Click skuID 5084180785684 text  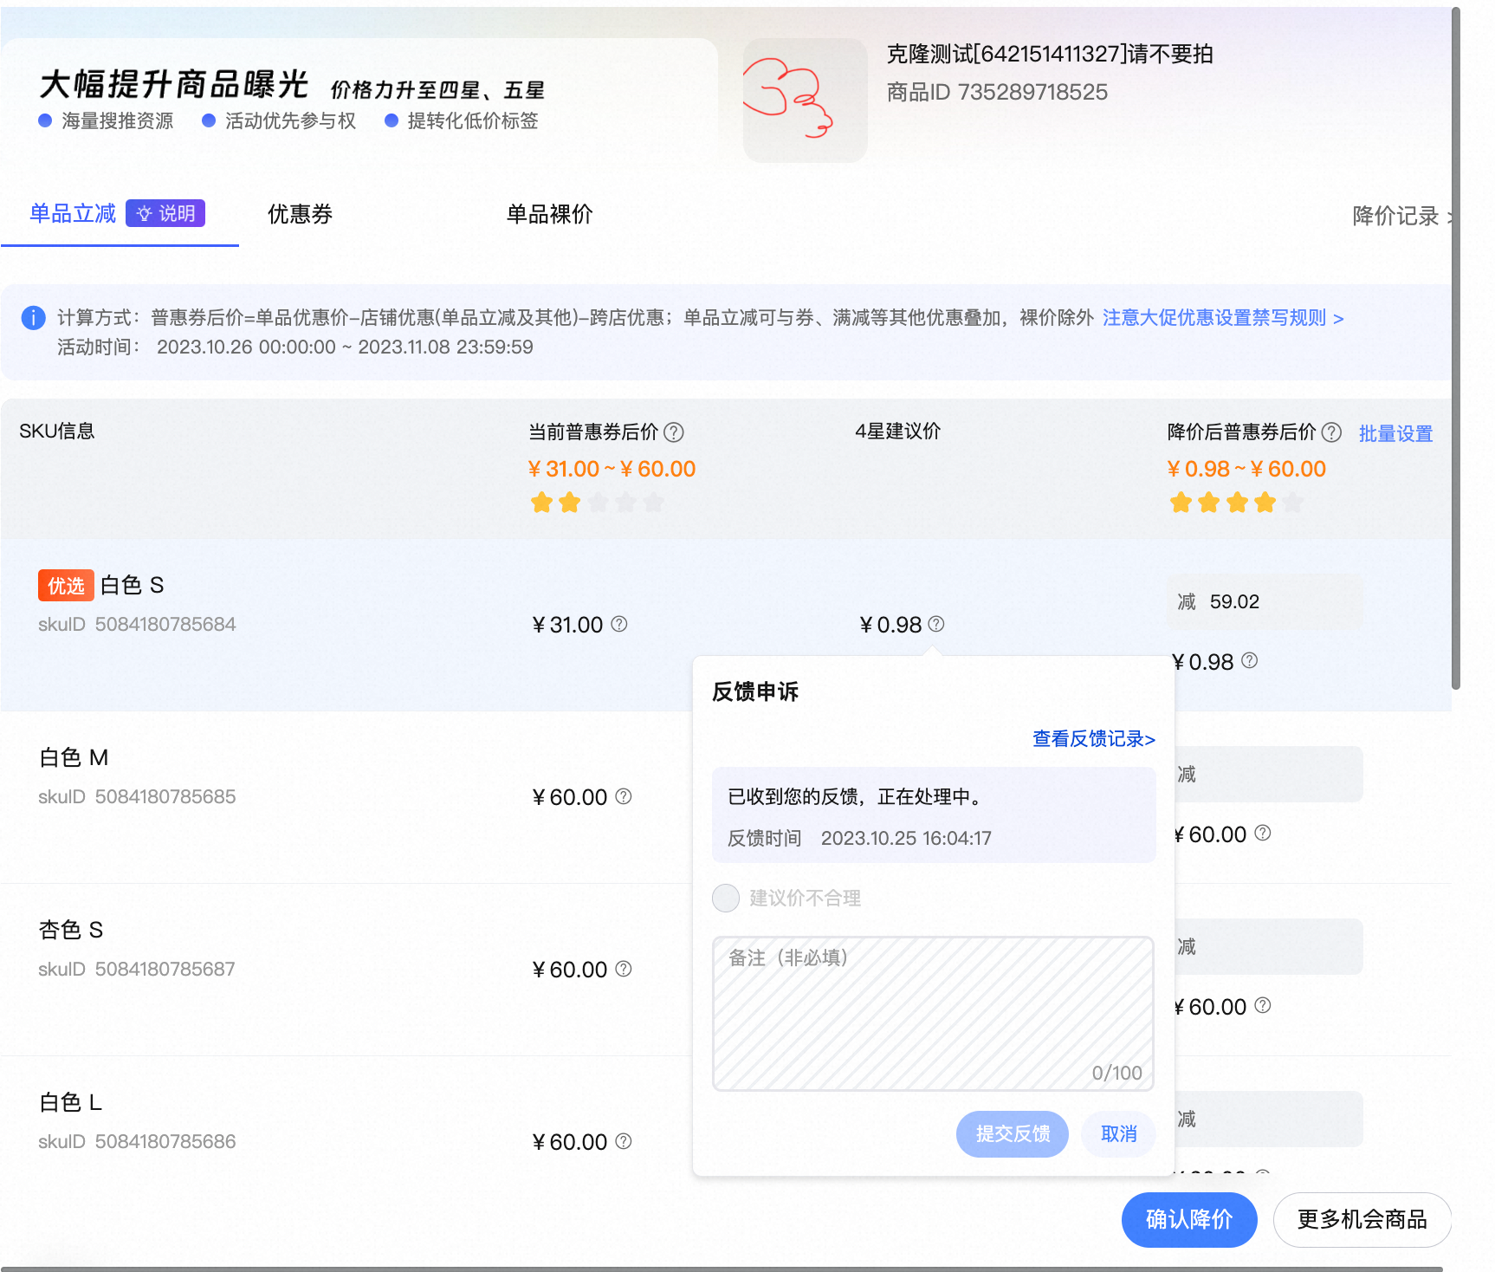coord(137,624)
